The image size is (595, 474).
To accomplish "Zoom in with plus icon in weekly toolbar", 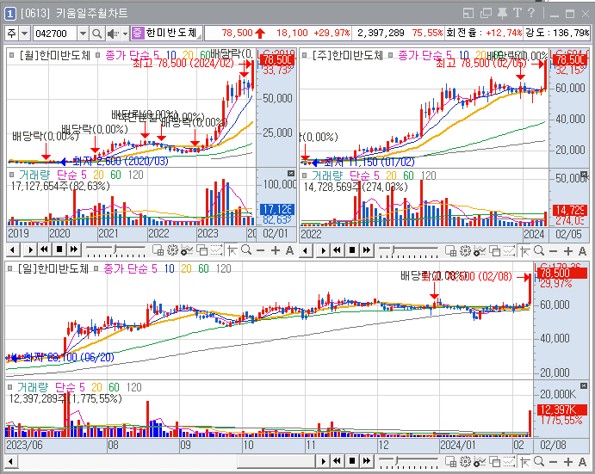I will pos(568,250).
